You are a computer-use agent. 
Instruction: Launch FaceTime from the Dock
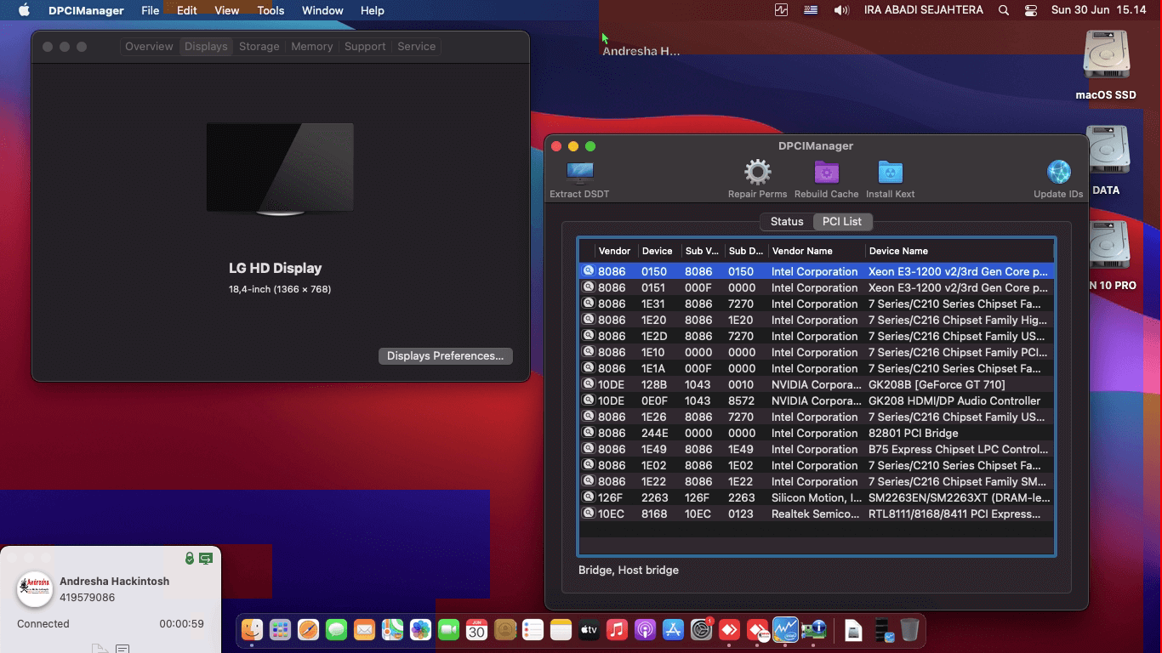pos(448,630)
